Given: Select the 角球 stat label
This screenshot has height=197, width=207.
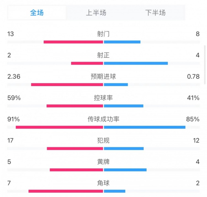Looking at the screenshot, I should tap(104, 183).
